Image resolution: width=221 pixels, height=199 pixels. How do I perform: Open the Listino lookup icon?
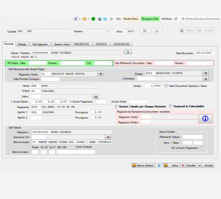[96, 97]
